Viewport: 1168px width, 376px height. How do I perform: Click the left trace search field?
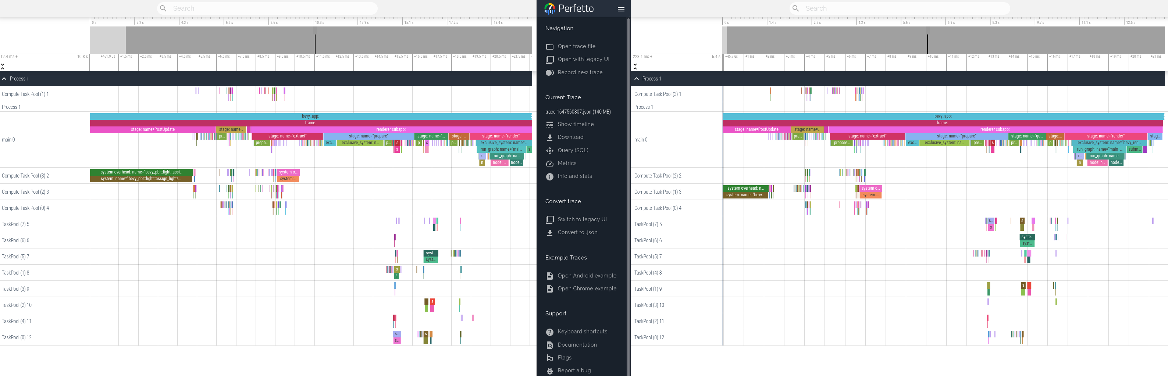coord(267,8)
